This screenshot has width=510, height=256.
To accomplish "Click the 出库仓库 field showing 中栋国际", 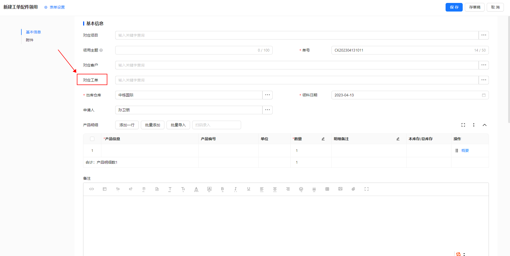I will 189,95.
